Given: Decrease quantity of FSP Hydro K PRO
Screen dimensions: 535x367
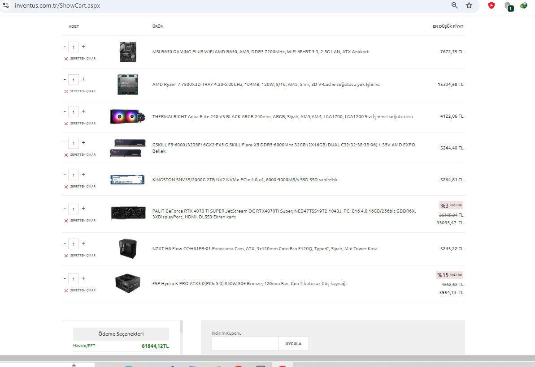Looking at the screenshot, I should (65, 278).
